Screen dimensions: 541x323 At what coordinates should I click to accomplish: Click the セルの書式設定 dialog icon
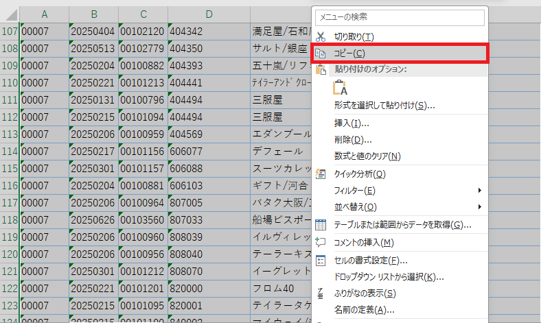point(321,261)
